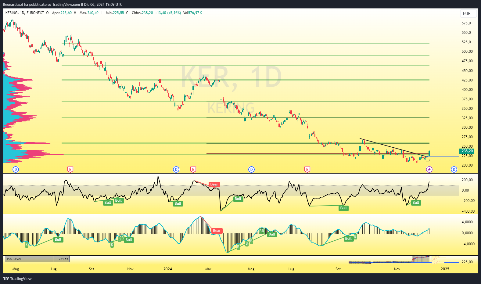Click the rightmost Bull label in oscillator panel

point(416,203)
